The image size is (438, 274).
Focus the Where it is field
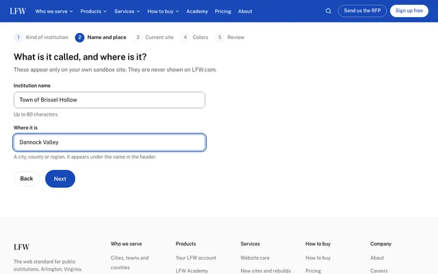coord(109,142)
